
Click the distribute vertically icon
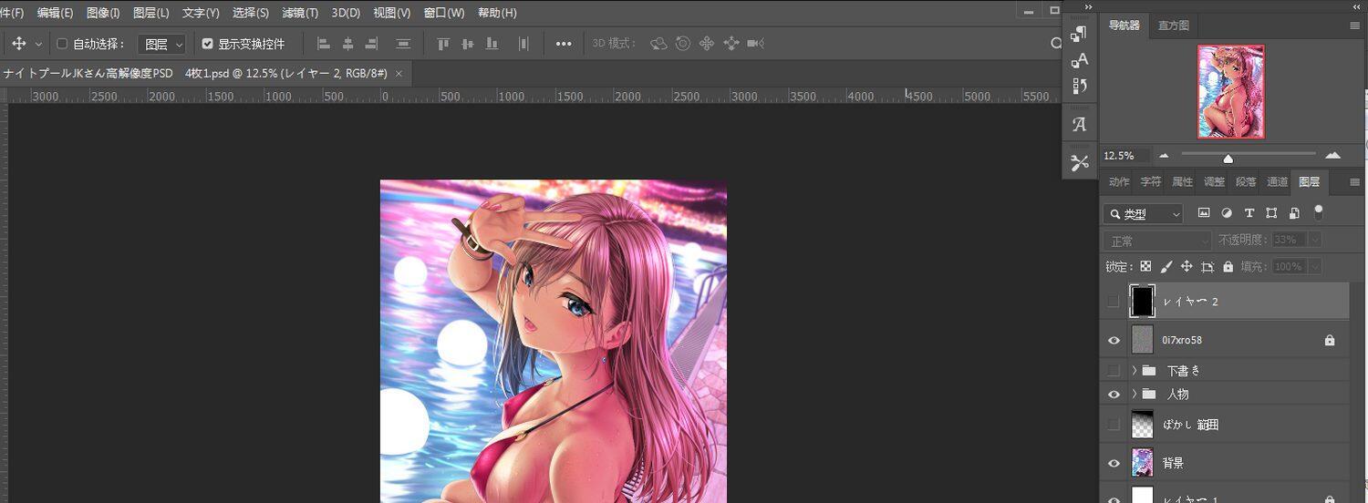(523, 44)
